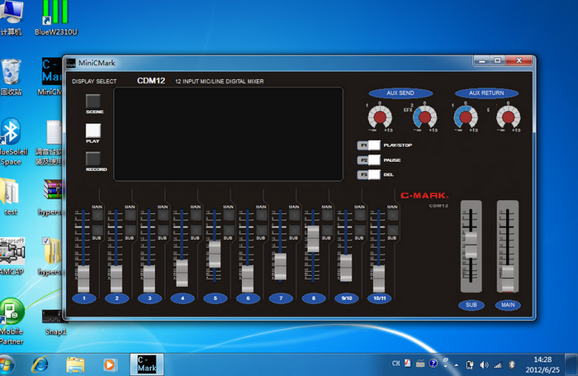
Task: Select channel 1 label button
Action: tap(84, 298)
